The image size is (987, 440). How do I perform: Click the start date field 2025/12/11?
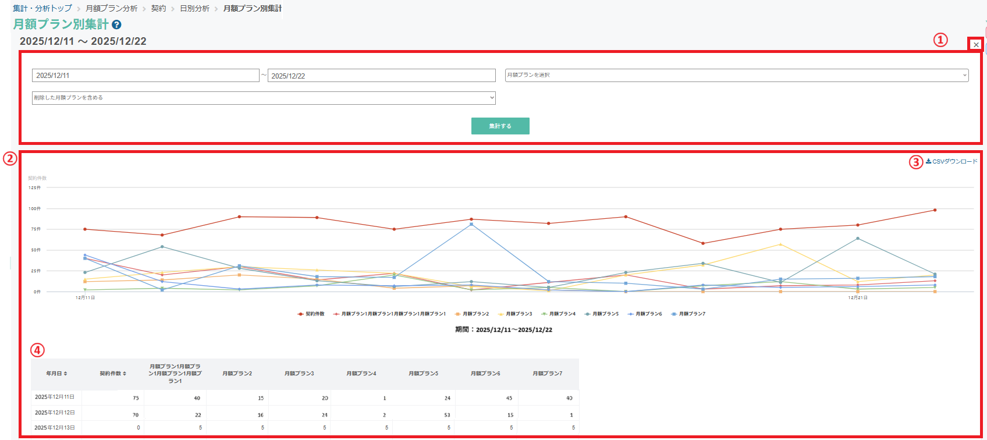tap(145, 75)
